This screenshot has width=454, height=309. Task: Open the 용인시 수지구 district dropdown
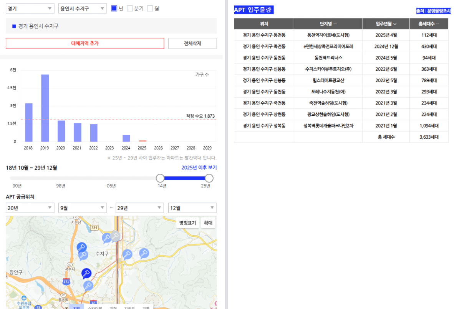coord(82,8)
